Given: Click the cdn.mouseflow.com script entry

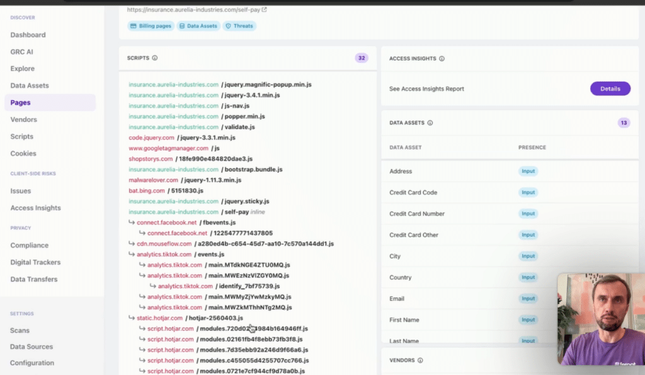Looking at the screenshot, I should coord(235,244).
